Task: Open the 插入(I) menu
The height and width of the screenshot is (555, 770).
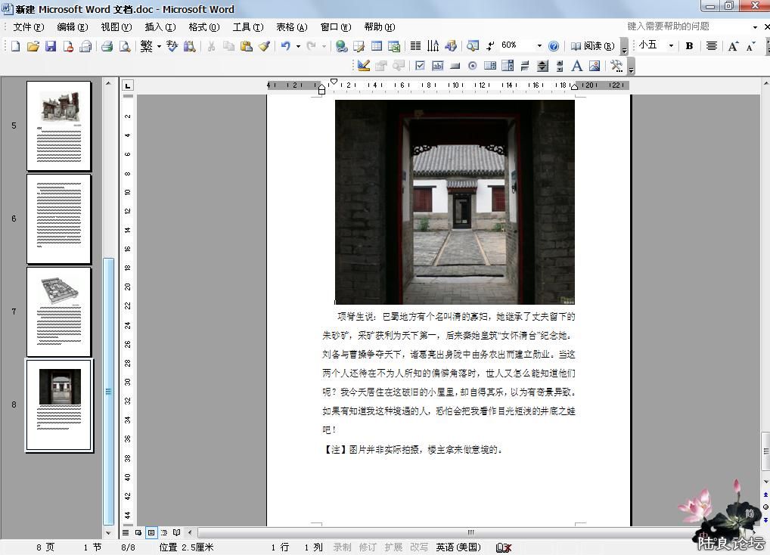Action: pos(160,26)
